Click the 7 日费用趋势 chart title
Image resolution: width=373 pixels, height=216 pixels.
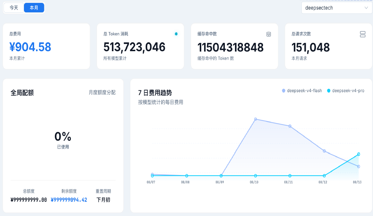pos(155,93)
